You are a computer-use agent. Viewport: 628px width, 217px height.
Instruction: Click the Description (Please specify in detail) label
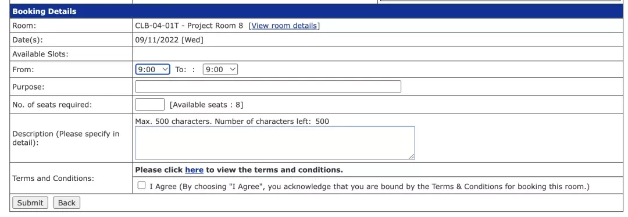pos(66,138)
